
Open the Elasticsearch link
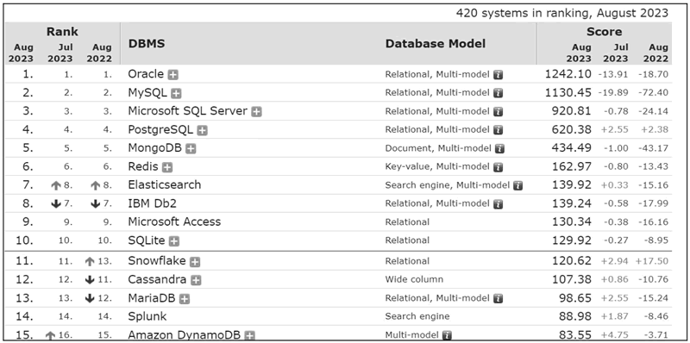(x=165, y=184)
